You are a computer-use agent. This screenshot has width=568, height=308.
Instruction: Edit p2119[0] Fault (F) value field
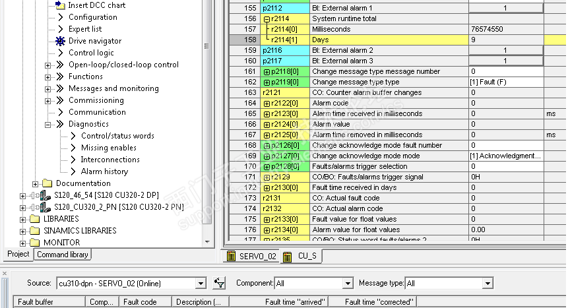[506, 82]
